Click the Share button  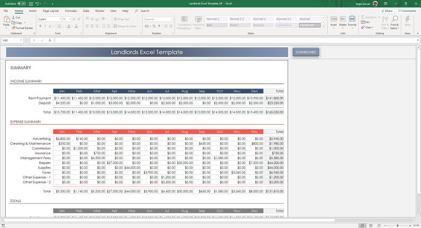tap(387, 11)
